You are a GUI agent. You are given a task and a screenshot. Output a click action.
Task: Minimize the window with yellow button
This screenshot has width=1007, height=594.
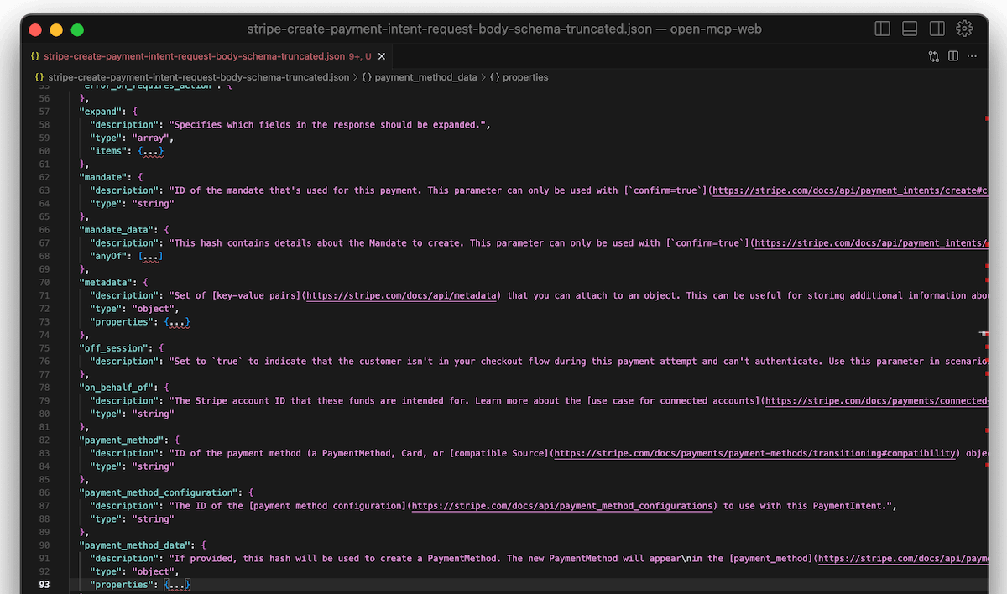[x=56, y=29]
